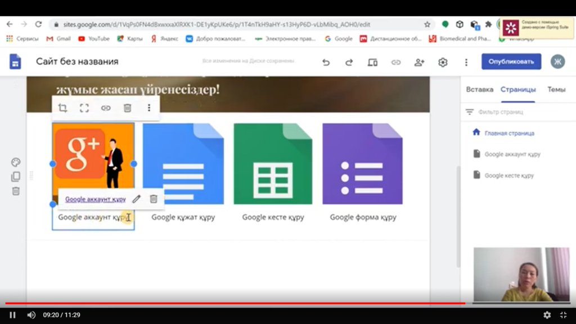Open the browser extensions puzzle icon
The height and width of the screenshot is (324, 576).
coord(488,24)
